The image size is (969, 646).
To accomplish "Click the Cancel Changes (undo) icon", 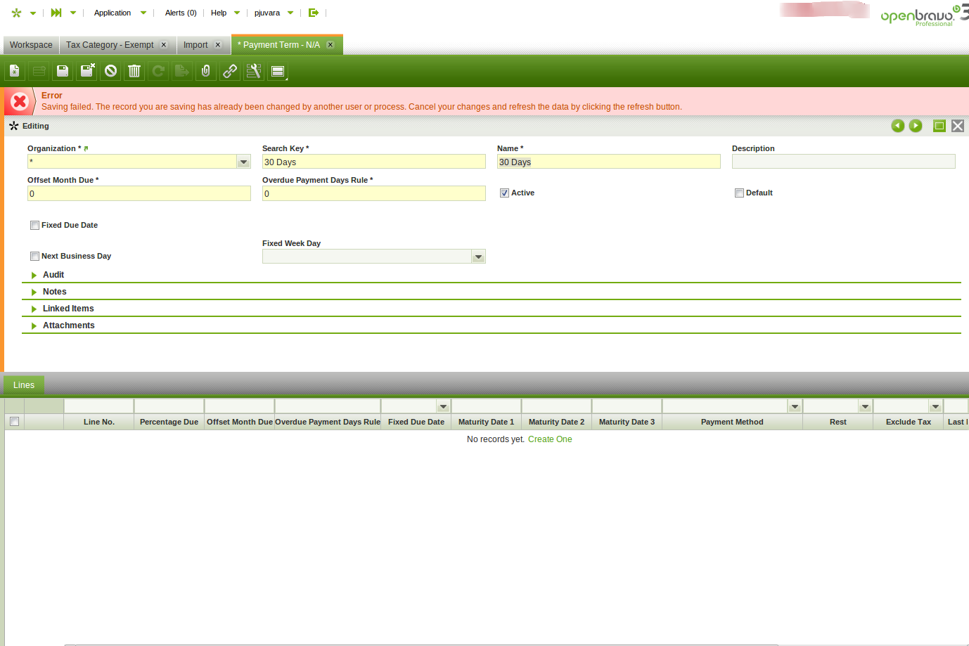I will pos(111,71).
